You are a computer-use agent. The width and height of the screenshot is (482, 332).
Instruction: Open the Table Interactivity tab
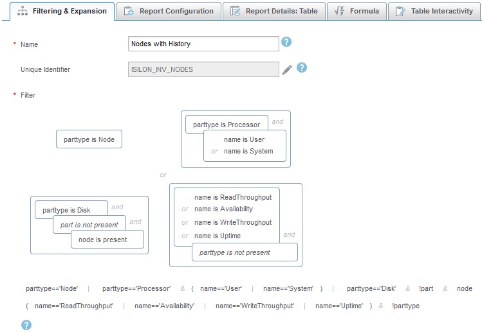coord(435,11)
